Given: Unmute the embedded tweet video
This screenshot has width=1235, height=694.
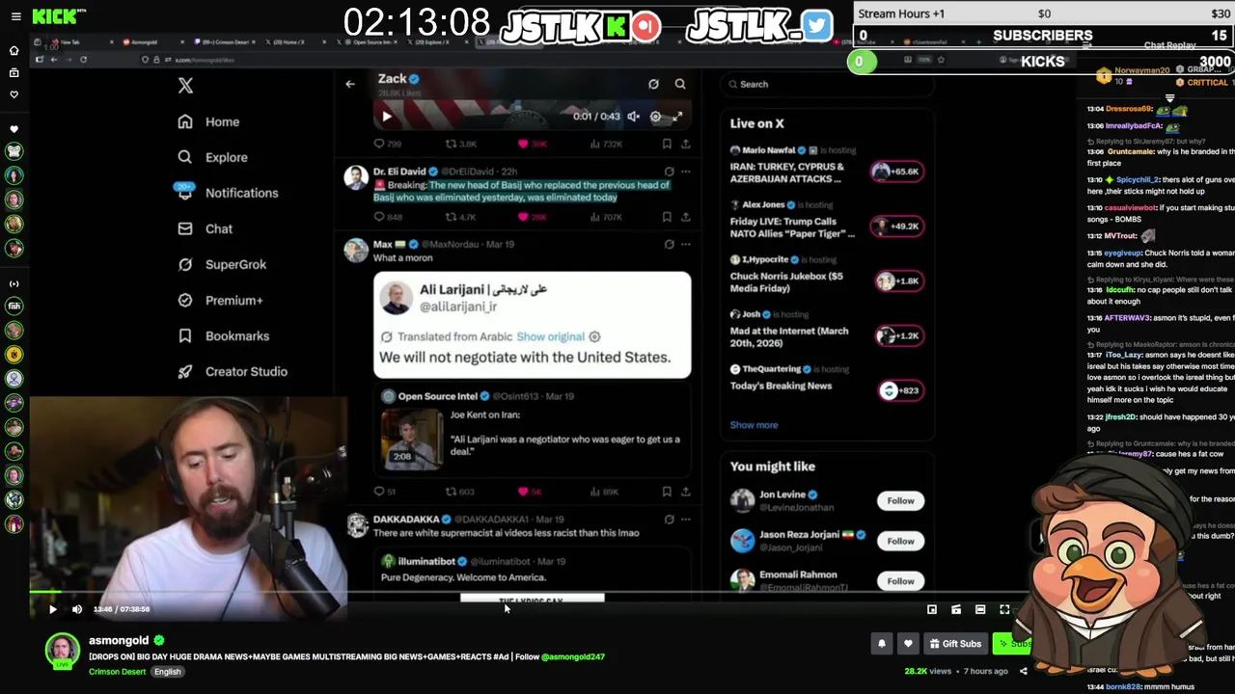Looking at the screenshot, I should click(x=633, y=117).
